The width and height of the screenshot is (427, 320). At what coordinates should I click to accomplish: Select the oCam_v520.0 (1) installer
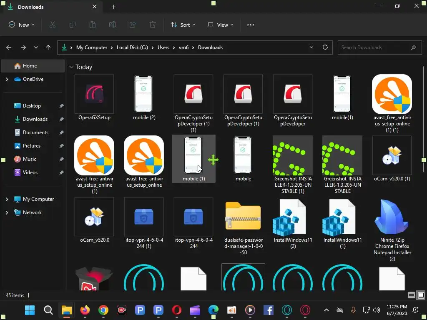(392, 159)
